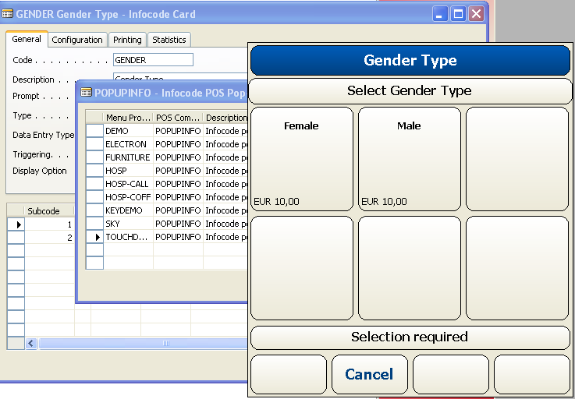Click the Menu Profile column header

click(x=128, y=118)
